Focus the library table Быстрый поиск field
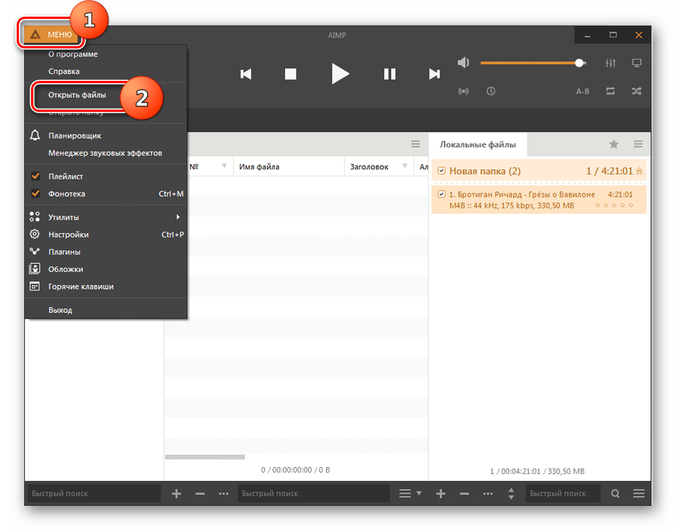Viewport: 677px width, 530px height. click(313, 493)
